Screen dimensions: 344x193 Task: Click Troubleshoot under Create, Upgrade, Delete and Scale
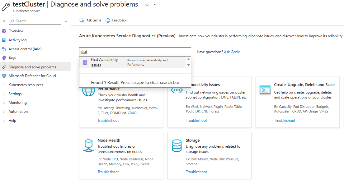pos(285,121)
